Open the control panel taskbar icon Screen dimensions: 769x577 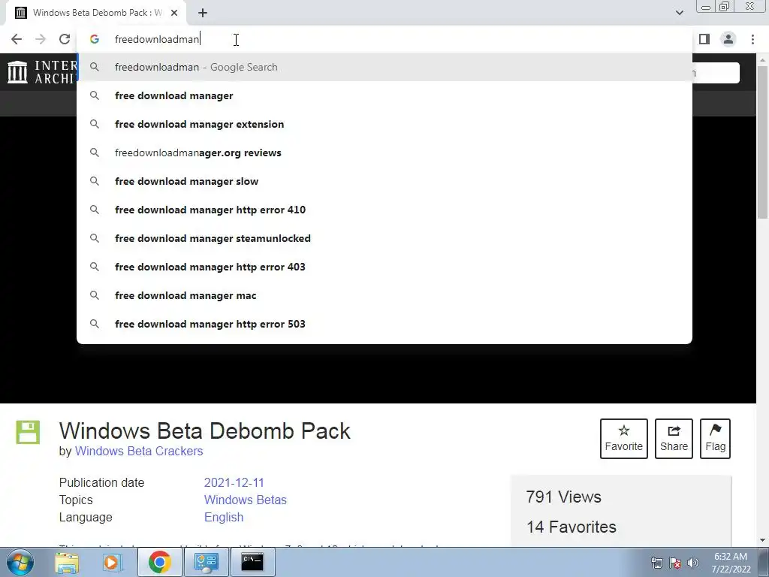206,562
